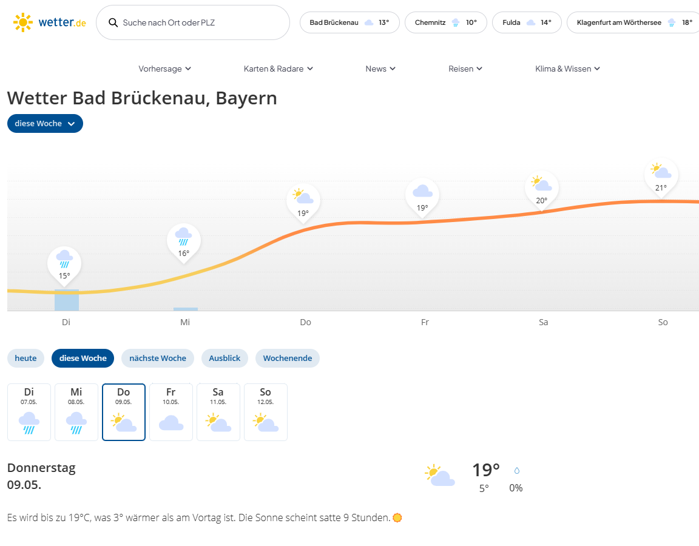Click the search magnifier icon
The width and height of the screenshot is (699, 546).
click(113, 22)
